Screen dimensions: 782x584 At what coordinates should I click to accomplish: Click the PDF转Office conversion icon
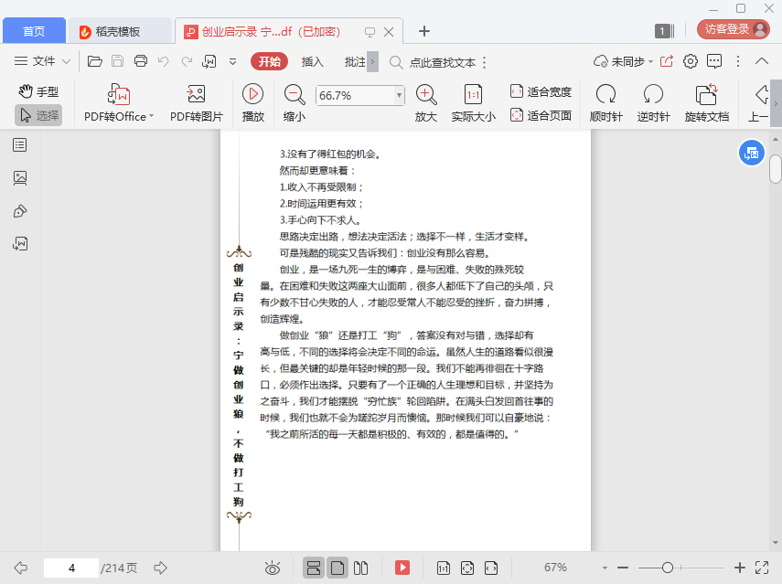(x=119, y=94)
